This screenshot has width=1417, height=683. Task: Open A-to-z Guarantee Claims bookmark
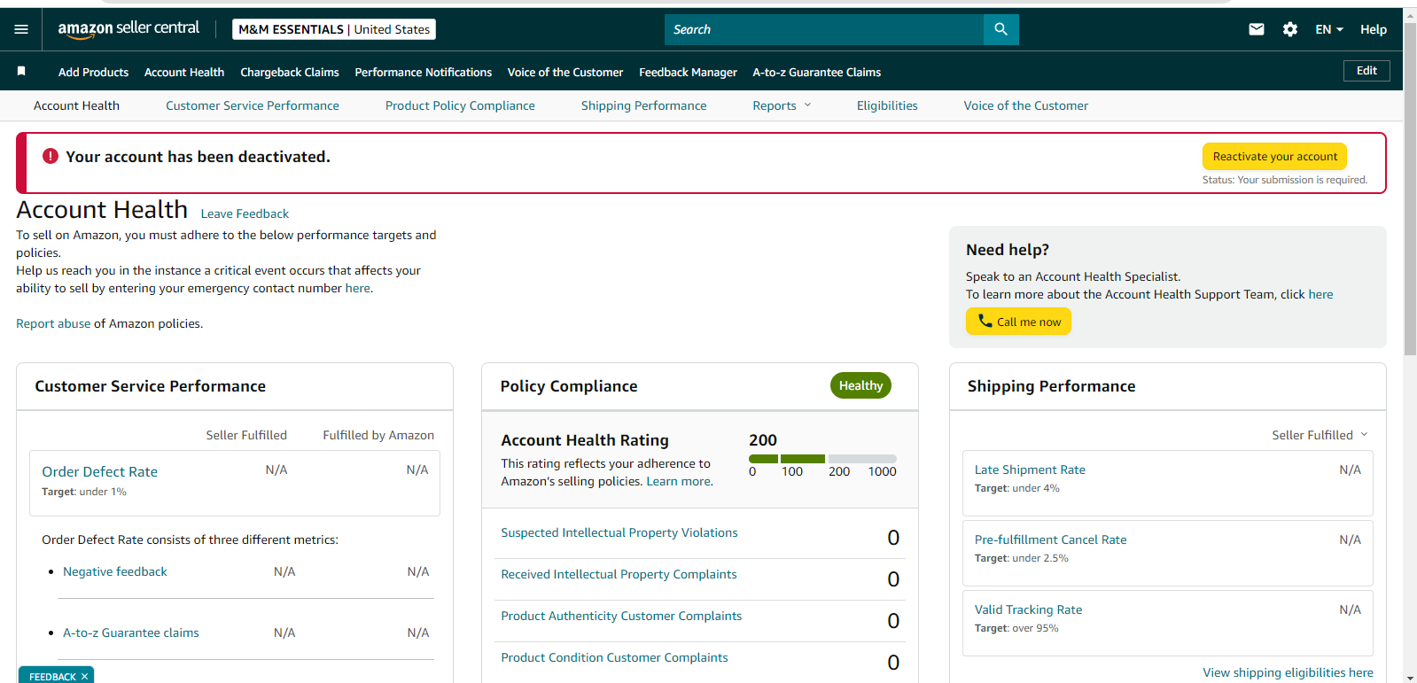817,73
